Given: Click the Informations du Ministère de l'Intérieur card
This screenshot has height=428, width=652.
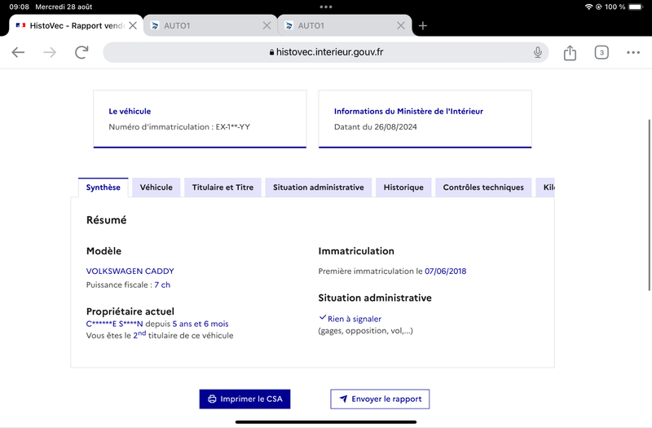Looking at the screenshot, I should [425, 119].
